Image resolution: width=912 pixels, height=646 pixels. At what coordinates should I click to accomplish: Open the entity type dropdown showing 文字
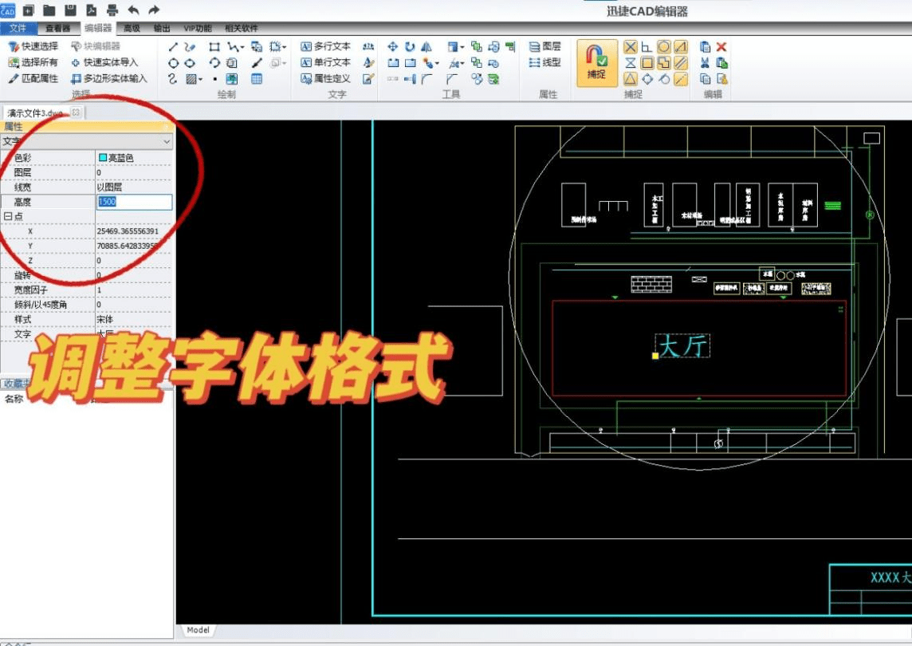tap(88, 141)
